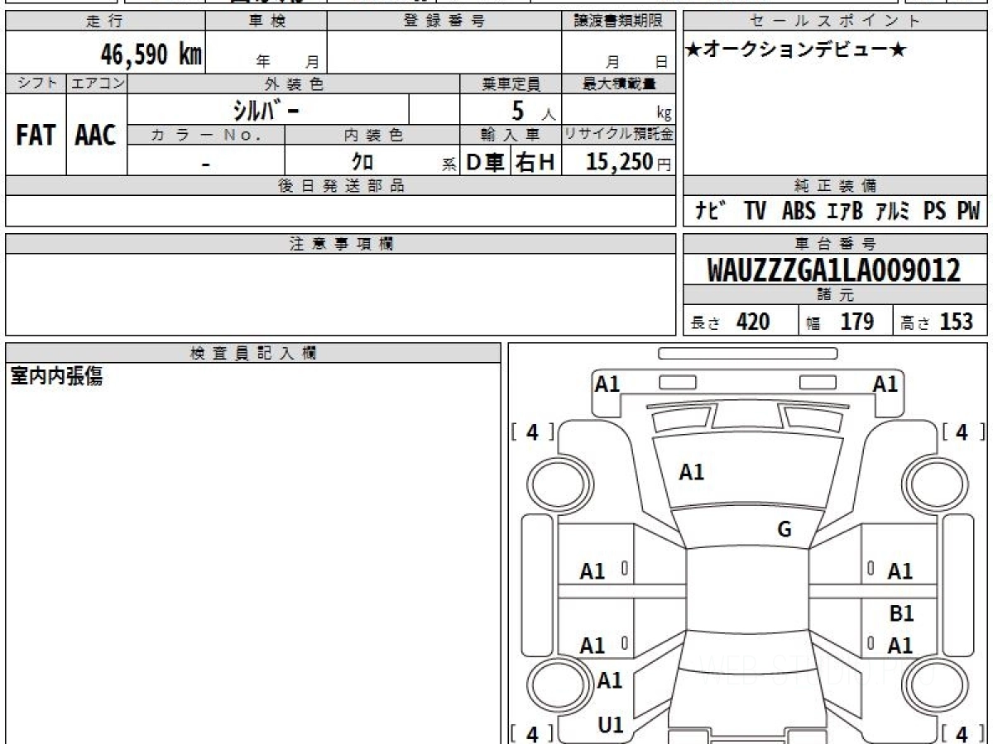Screen dimensions: 993x744
Task: Click the AAC air-conditioner value
Action: (x=96, y=136)
